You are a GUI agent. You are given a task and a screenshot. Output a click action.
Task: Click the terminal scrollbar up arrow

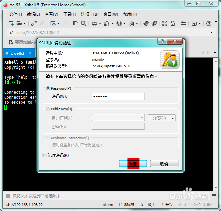[216, 61]
